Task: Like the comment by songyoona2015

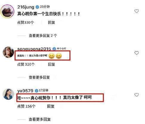Action: pyautogui.click(x=137, y=53)
